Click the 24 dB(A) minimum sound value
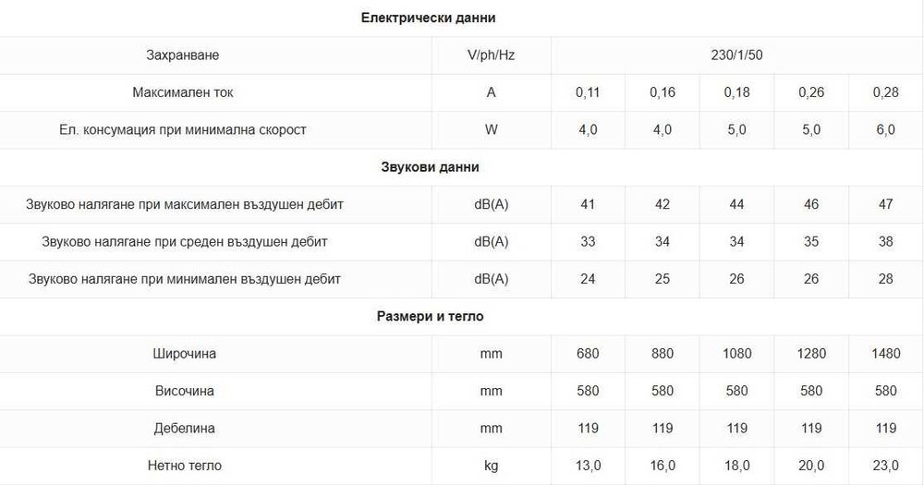The height and width of the screenshot is (485, 924). click(x=588, y=279)
